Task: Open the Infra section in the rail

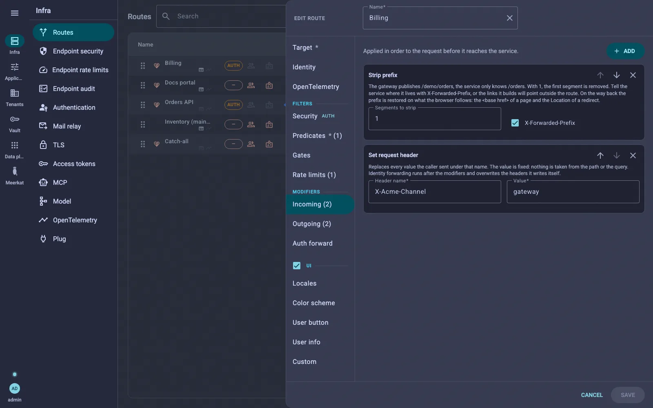Action: [x=15, y=44]
